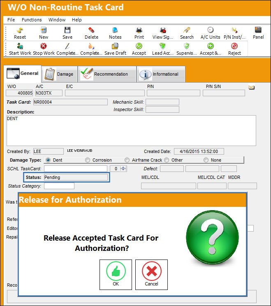The image size is (271, 306).
Task: Open Notes from the toolbar
Action: coord(115,33)
